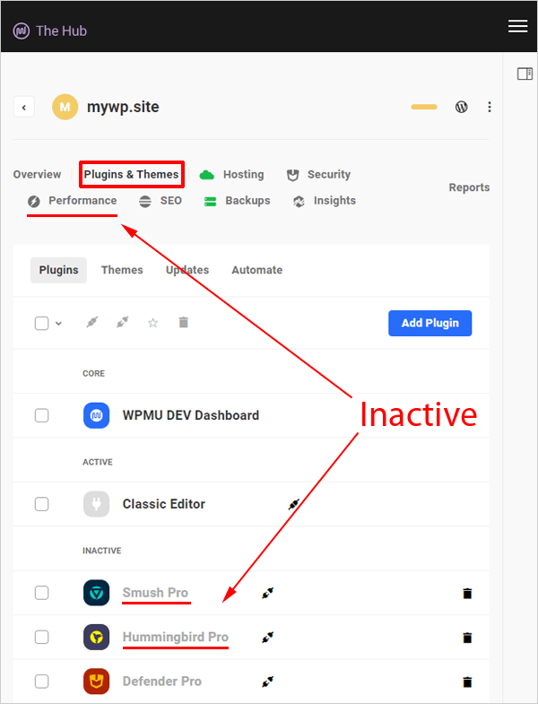Viewport: 538px width, 704px height.
Task: Open the Reports link
Action: click(469, 187)
